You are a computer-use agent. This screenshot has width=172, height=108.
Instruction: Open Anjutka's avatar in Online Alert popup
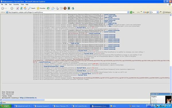coord(168,100)
